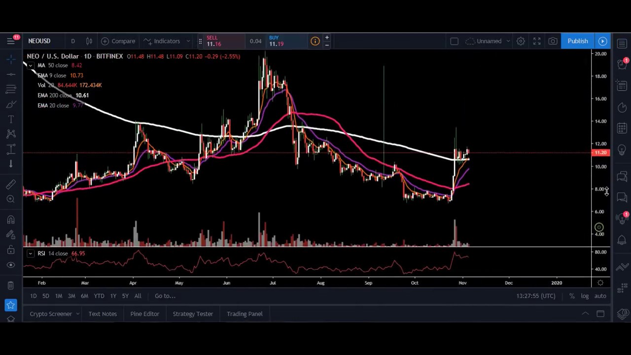Open the ideas lightbulb panel
Viewport: 631px width, 355px height.
(x=622, y=150)
